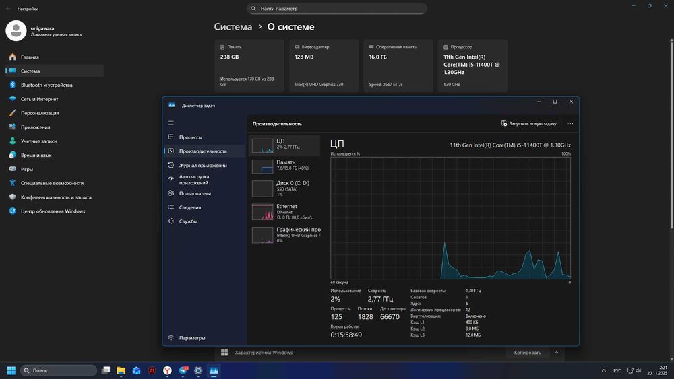The height and width of the screenshot is (379, 674).
Task: Click the taskbar Поиск search box
Action: click(59, 370)
